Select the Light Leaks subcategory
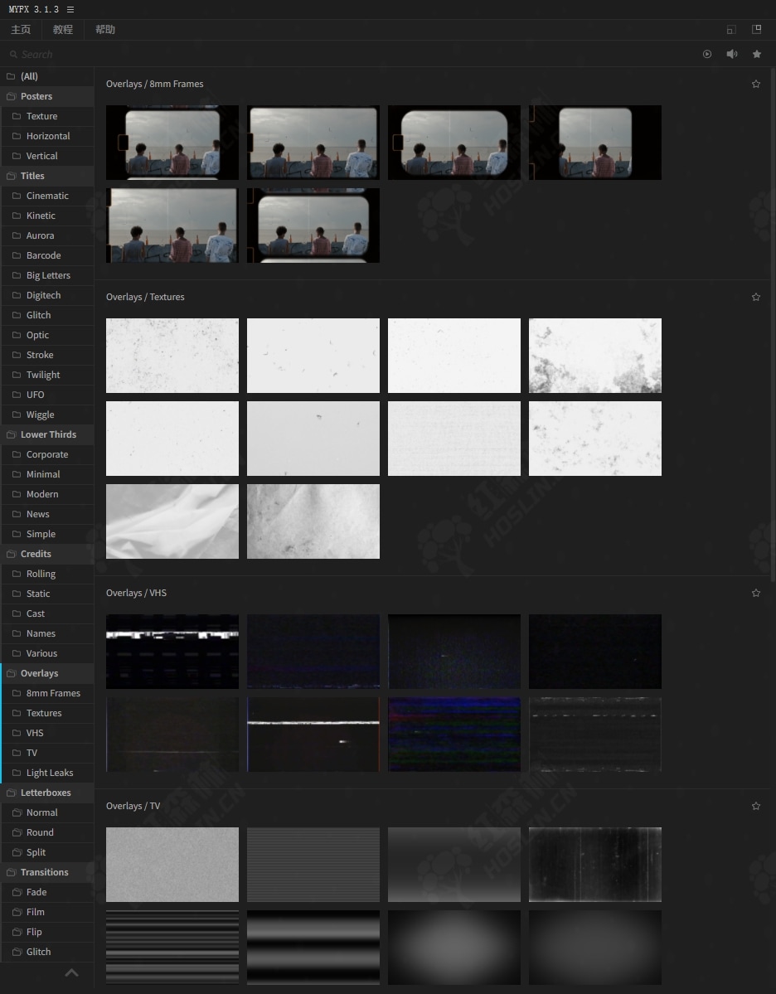This screenshot has height=994, width=776. (x=50, y=773)
